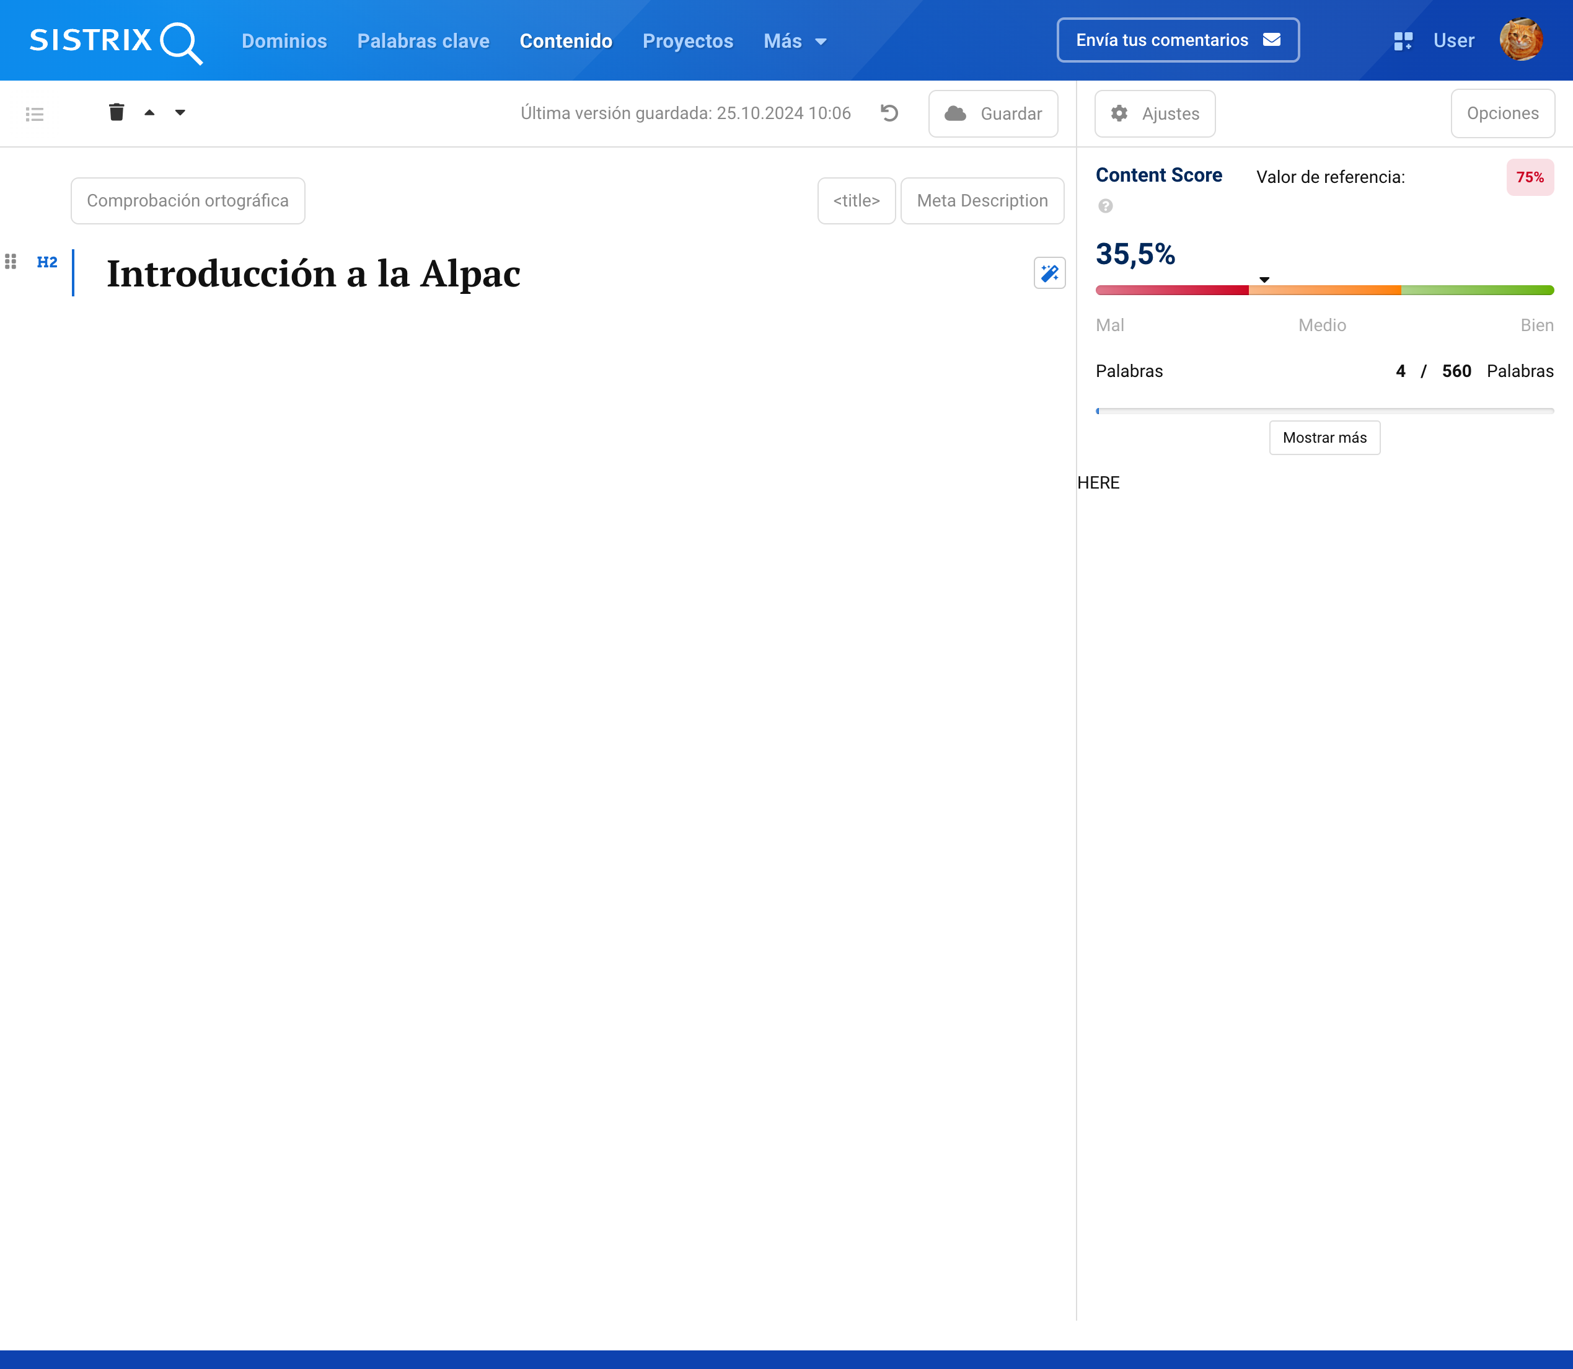Viewport: 1573px width, 1369px height.
Task: Delete block with trash icon
Action: (116, 112)
